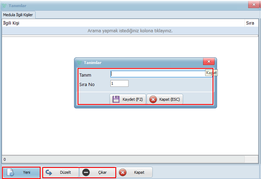Viewport: 261px width, 179px height.
Task: Click the Kapat tooltip label
Action: (x=211, y=73)
